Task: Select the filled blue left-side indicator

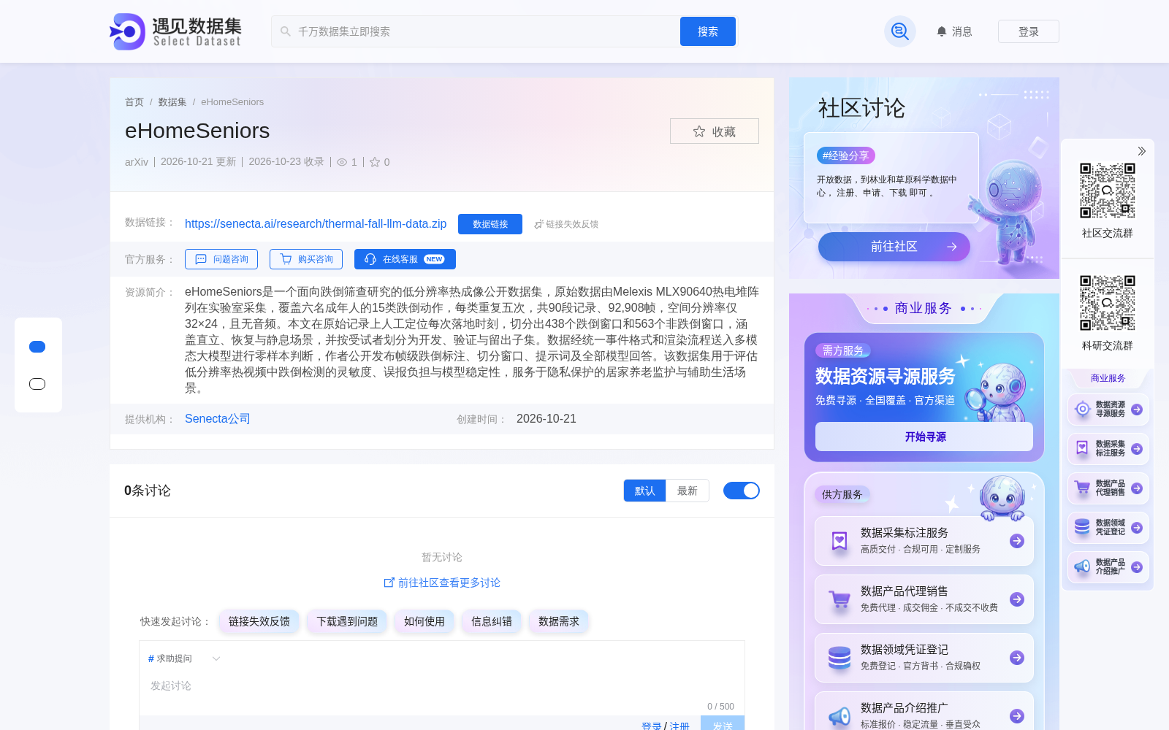Action: (x=37, y=347)
